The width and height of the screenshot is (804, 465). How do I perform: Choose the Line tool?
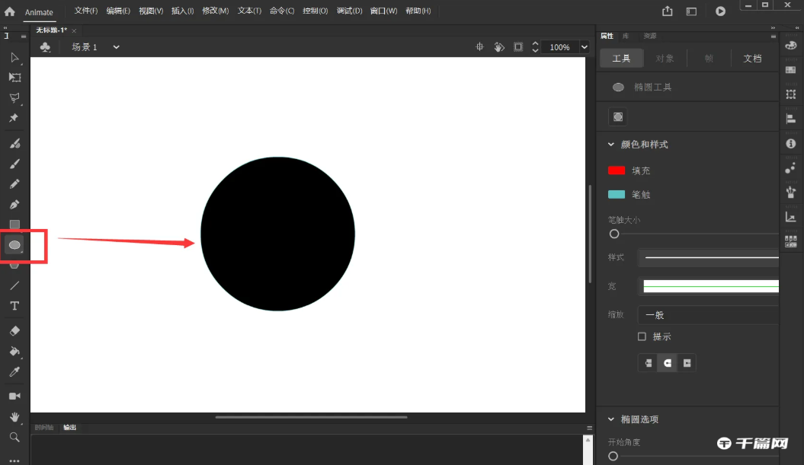(14, 285)
